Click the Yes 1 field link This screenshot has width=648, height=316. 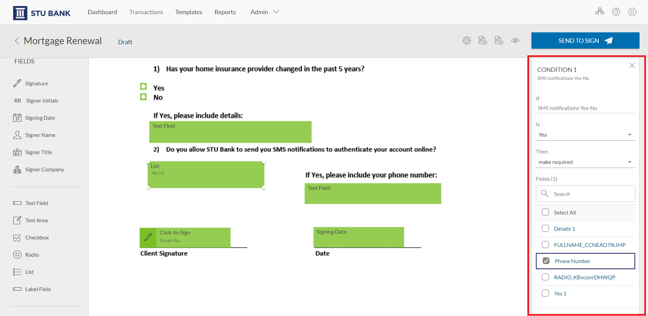[560, 293]
